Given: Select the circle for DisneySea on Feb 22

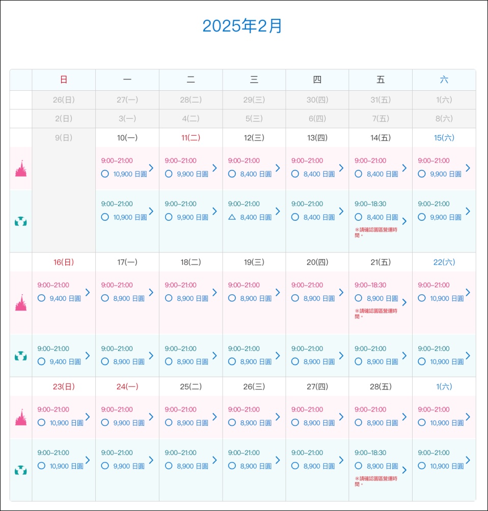Looking at the screenshot, I should point(422,362).
